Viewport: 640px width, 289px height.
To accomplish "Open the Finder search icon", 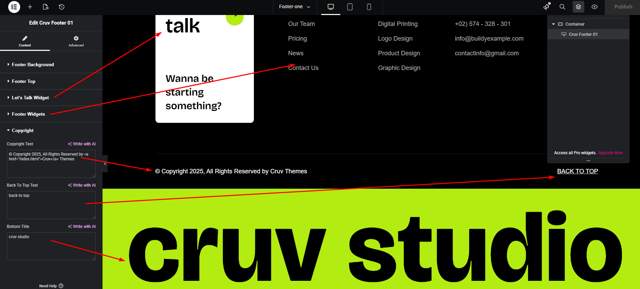I will pos(562,7).
